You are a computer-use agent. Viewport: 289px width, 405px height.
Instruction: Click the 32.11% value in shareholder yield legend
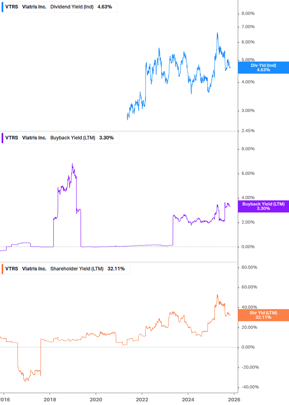point(116,269)
